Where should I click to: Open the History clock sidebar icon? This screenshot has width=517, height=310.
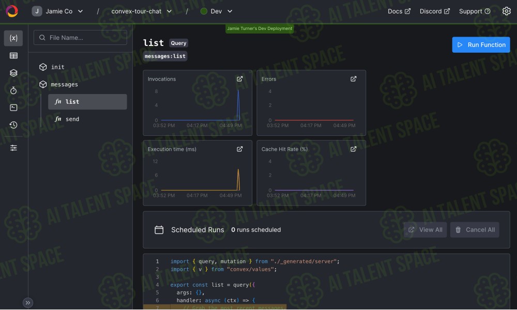(13, 125)
